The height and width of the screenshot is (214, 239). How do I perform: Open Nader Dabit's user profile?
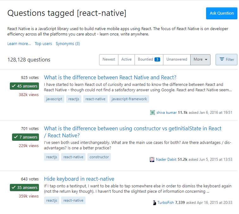click(x=166, y=159)
